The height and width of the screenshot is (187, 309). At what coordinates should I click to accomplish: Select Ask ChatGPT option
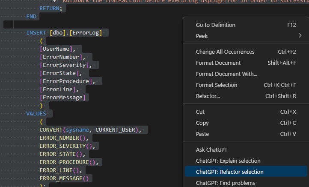click(212, 150)
